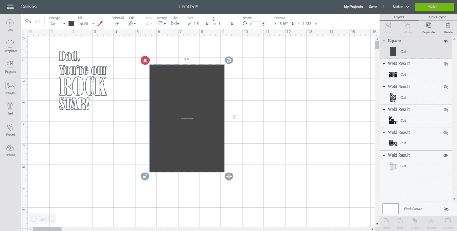Click the Blank Canvas color swatch
This screenshot has width=457, height=231.
click(390, 209)
